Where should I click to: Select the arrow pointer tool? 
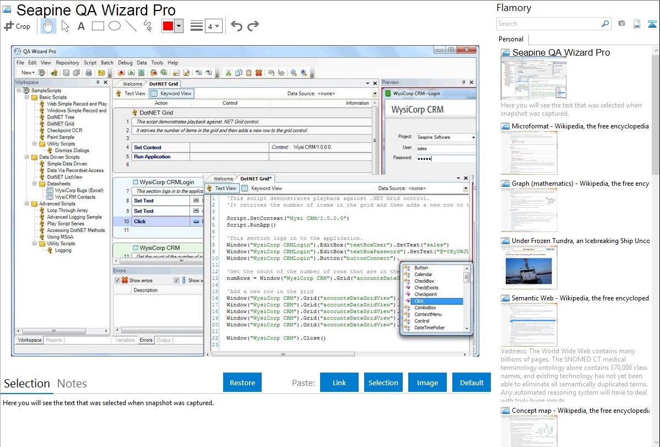click(x=65, y=26)
